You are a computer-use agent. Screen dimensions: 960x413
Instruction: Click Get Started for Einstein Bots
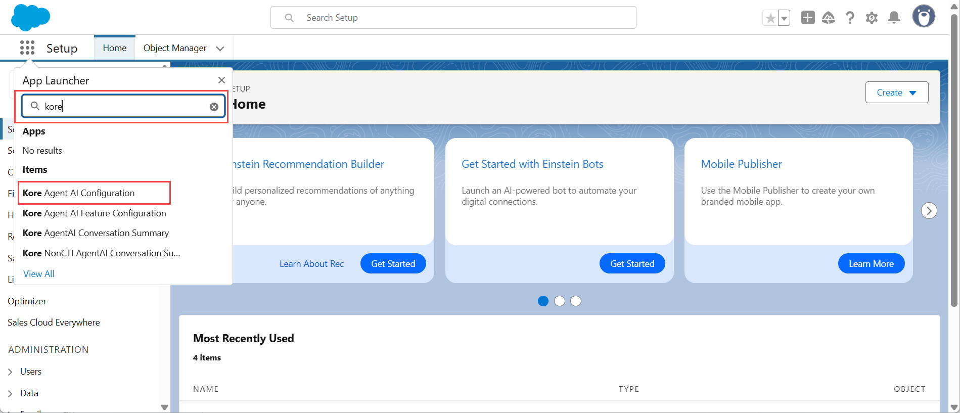pos(632,263)
